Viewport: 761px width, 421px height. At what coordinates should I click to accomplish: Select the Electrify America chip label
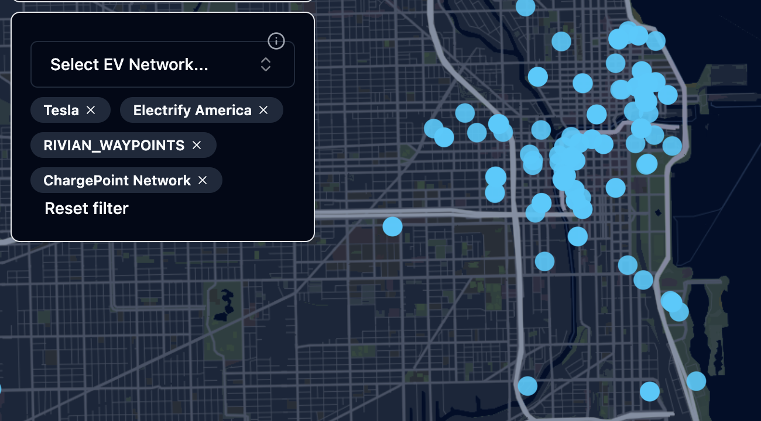192,110
